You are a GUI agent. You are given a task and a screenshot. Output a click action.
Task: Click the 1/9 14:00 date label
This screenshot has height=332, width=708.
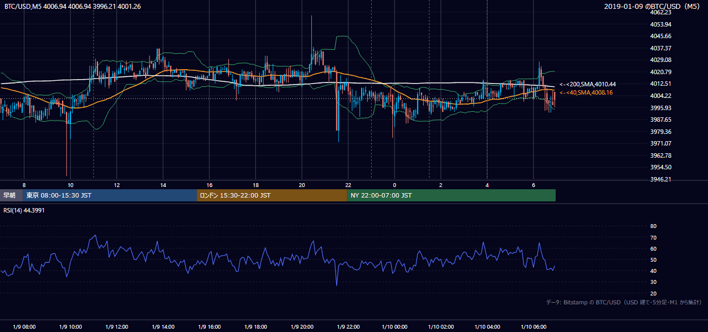click(x=163, y=326)
